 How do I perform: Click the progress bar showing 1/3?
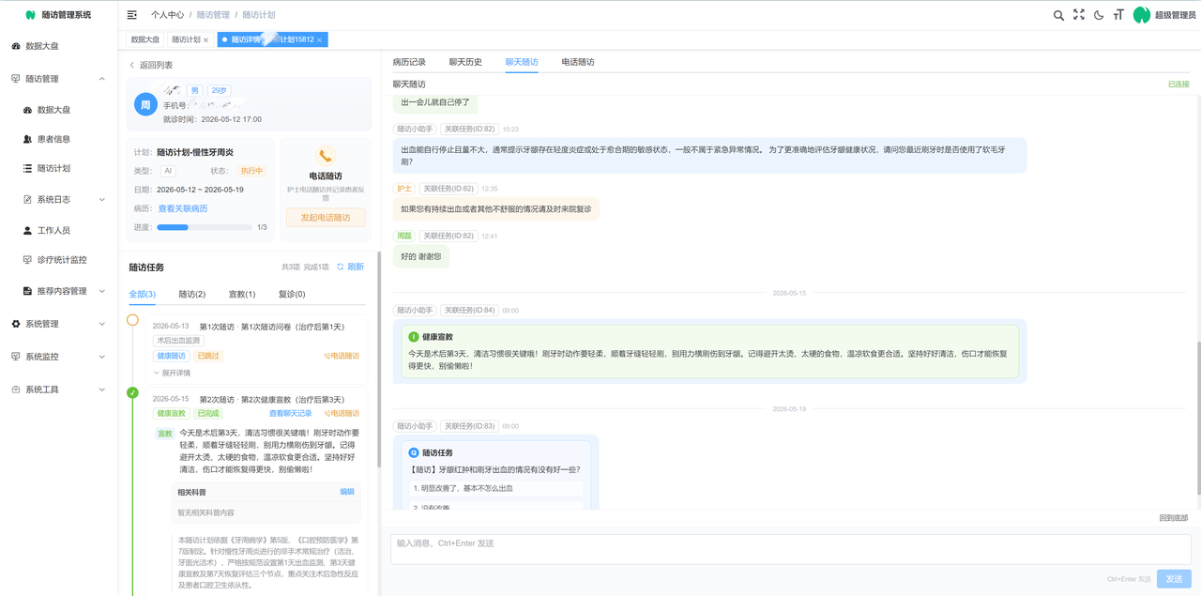[205, 227]
